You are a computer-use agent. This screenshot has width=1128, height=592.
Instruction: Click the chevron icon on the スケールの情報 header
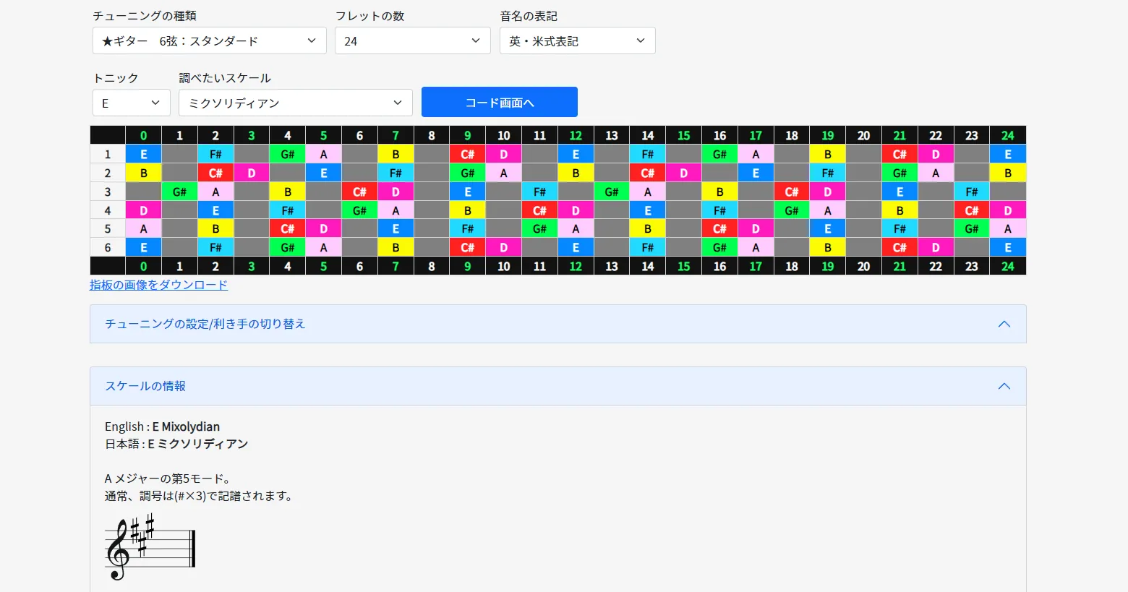pos(1004,386)
